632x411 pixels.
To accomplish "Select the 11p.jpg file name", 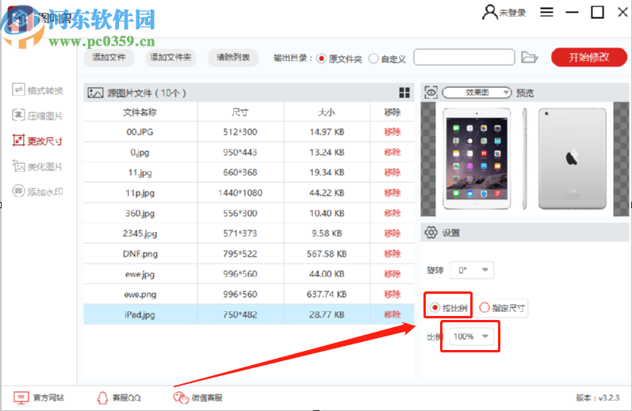I will click(140, 192).
